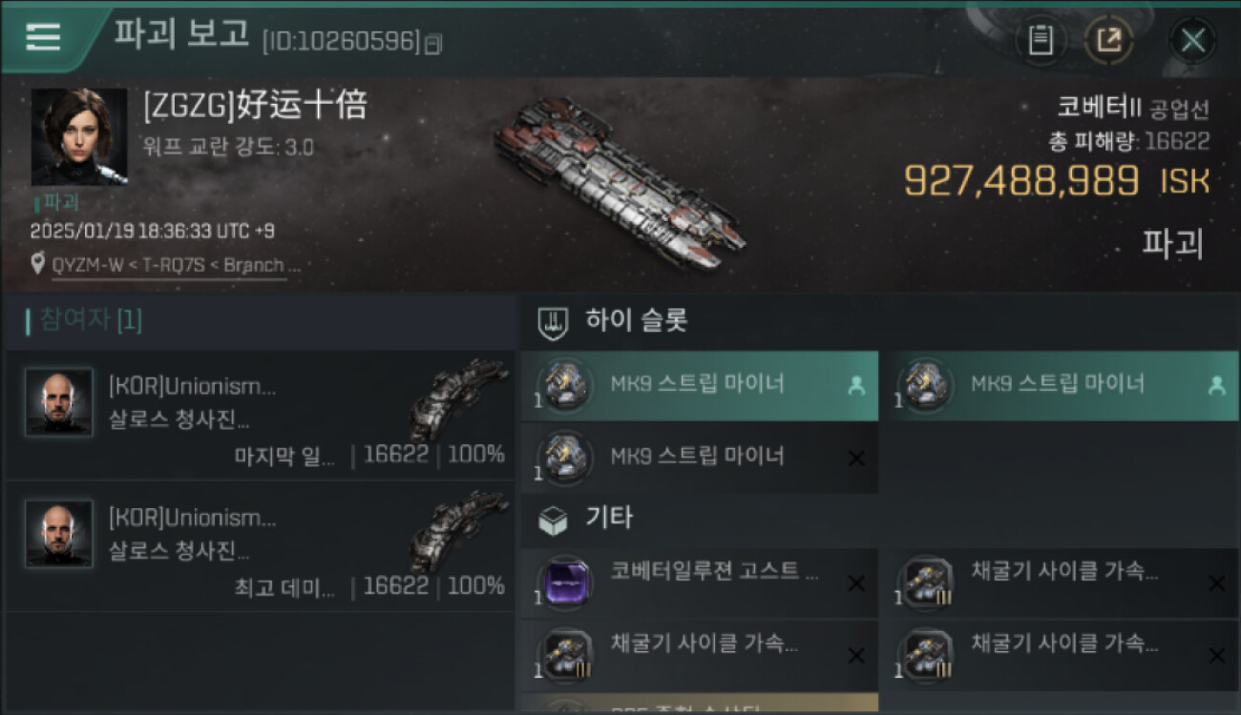This screenshot has width=1241, height=715.
Task: Close the 파괴 보고 window
Action: point(1193,40)
